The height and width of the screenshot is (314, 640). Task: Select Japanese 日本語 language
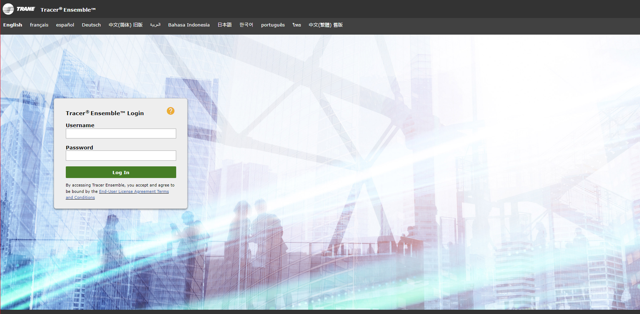tap(225, 25)
